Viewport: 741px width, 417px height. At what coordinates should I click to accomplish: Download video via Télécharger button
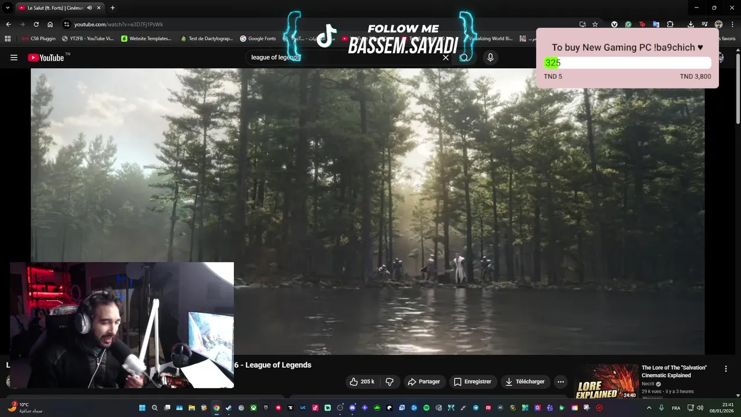(x=525, y=382)
